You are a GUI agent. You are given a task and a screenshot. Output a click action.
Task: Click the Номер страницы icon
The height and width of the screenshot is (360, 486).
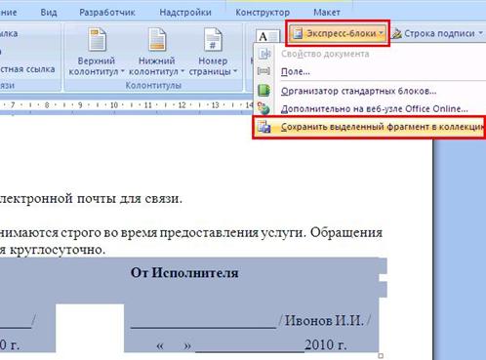click(213, 40)
